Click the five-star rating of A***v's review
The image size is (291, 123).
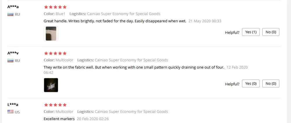(x=55, y=54)
